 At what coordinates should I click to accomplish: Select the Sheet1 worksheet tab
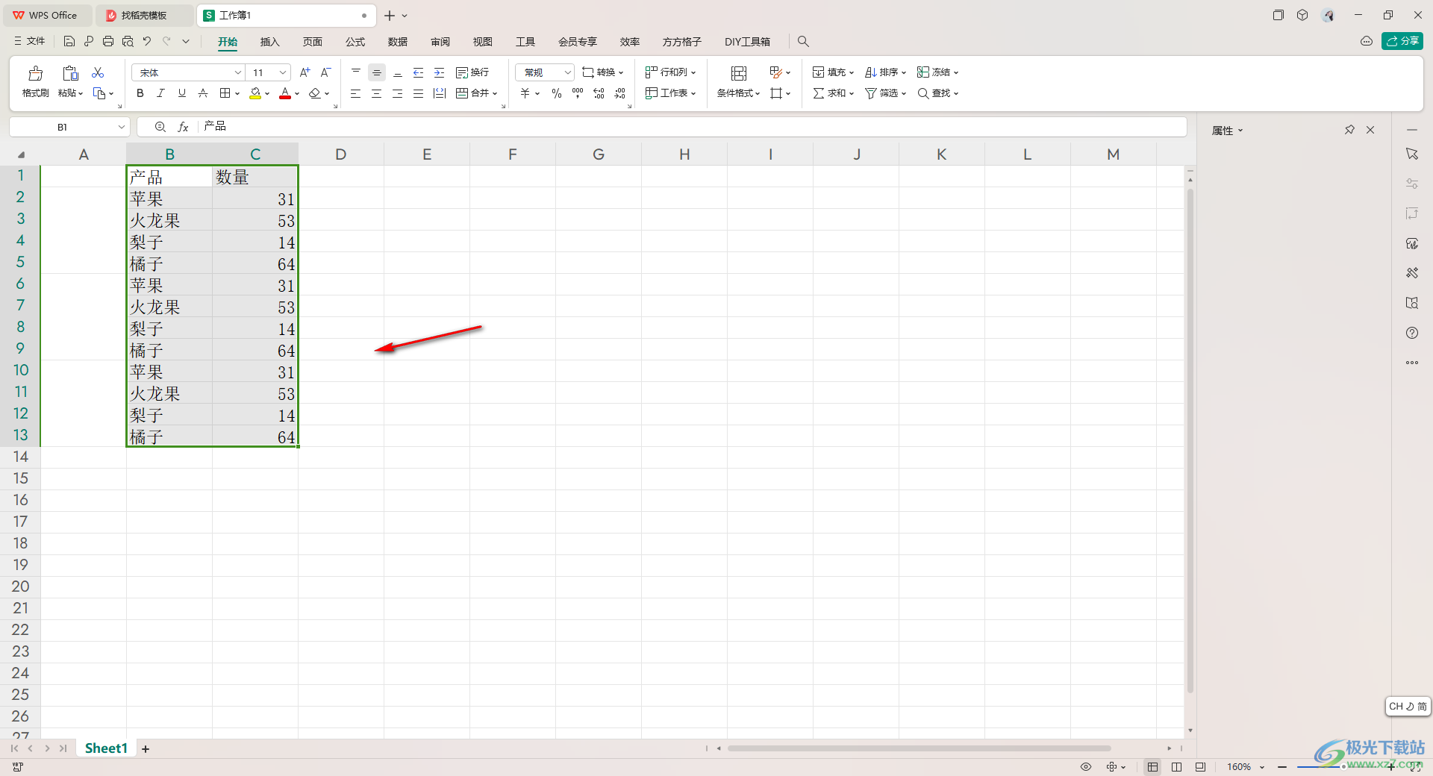(x=106, y=748)
